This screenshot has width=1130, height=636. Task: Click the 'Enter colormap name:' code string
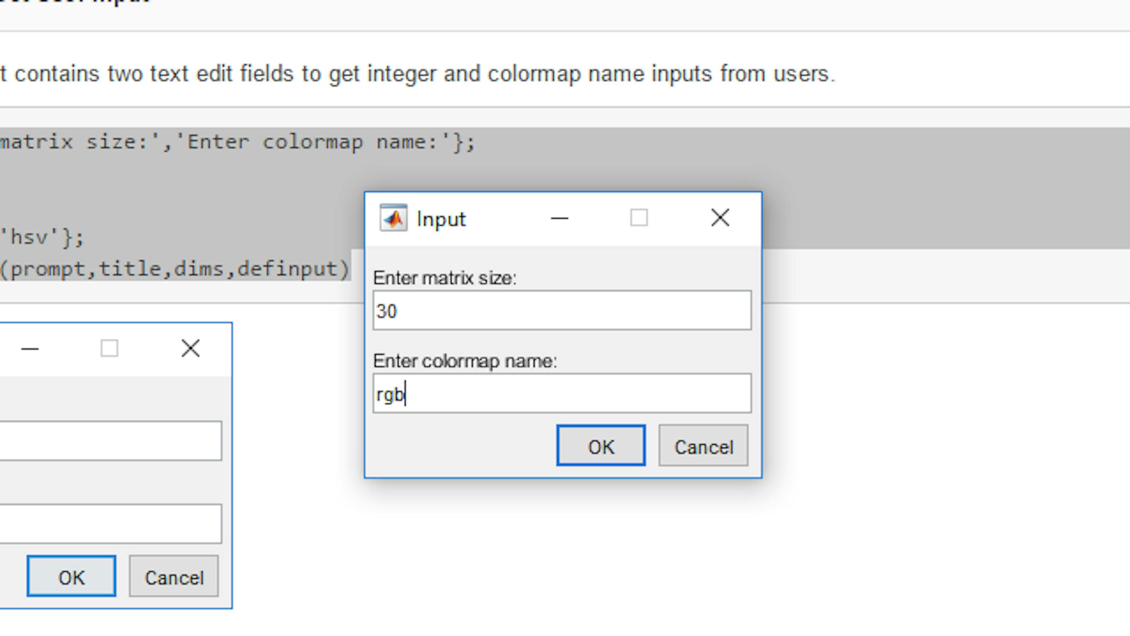point(312,142)
